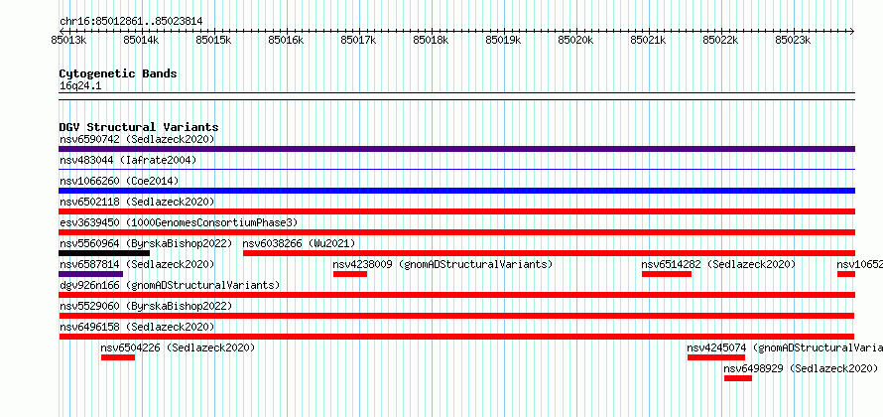Click the red esv3639450 variant bar

point(456,232)
